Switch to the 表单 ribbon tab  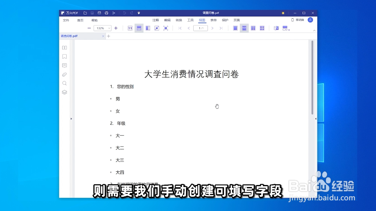214,20
